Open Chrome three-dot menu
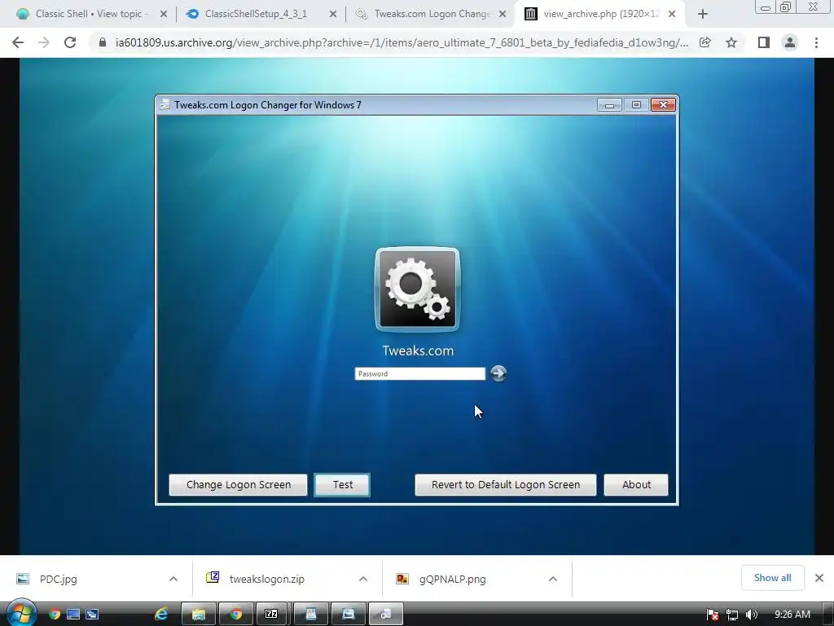The image size is (834, 626). click(816, 42)
